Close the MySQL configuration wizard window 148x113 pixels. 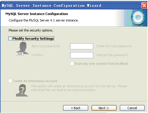tap(144, 6)
